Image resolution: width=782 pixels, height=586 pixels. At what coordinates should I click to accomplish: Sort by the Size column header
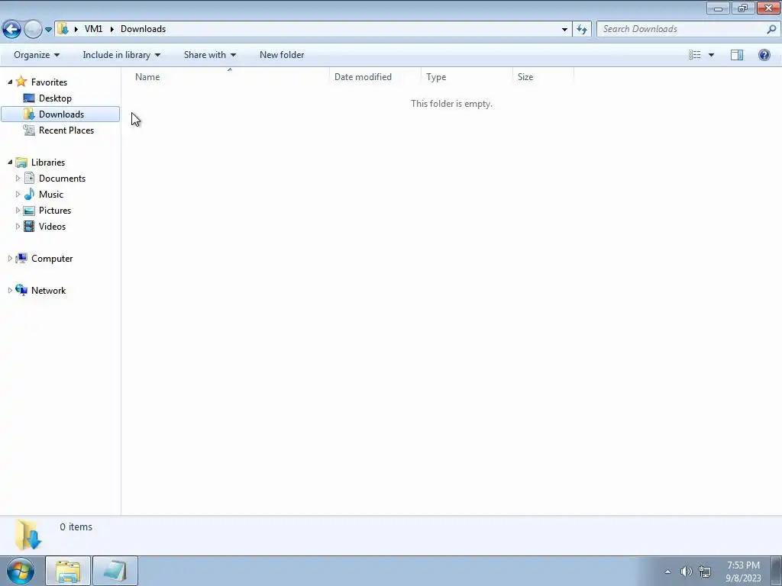click(543, 77)
